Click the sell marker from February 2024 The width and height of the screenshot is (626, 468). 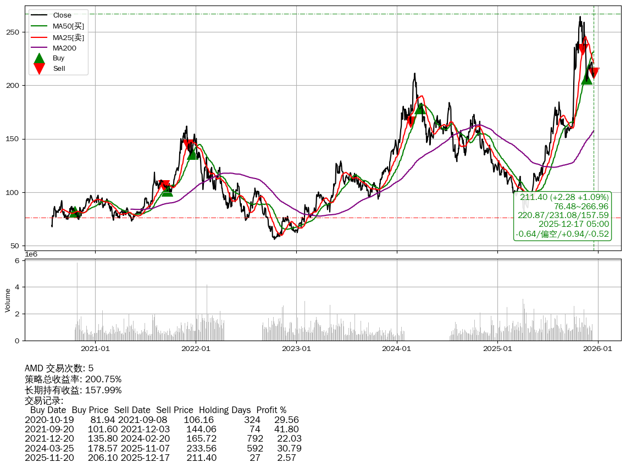(411, 121)
